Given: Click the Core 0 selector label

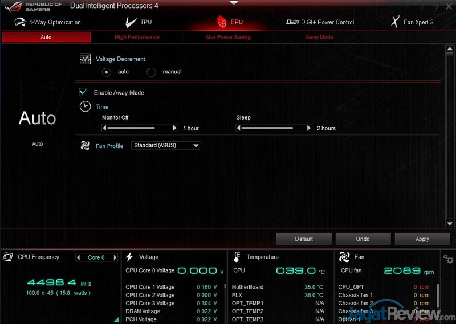Looking at the screenshot, I should point(96,257).
